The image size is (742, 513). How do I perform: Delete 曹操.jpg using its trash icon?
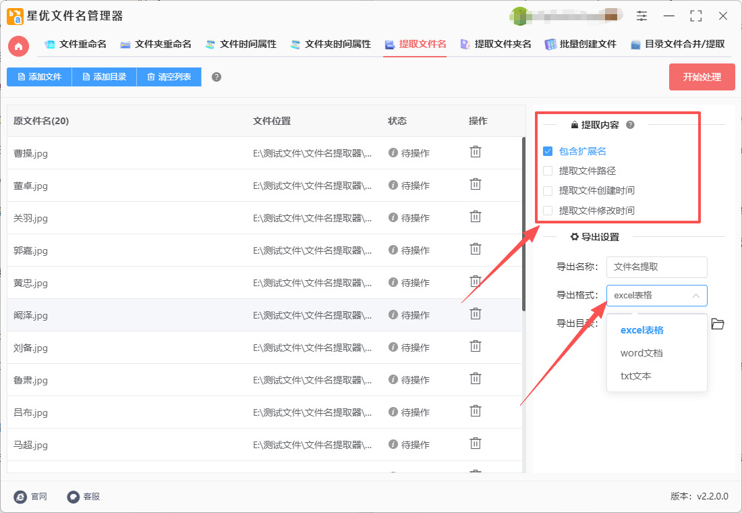pos(476,152)
